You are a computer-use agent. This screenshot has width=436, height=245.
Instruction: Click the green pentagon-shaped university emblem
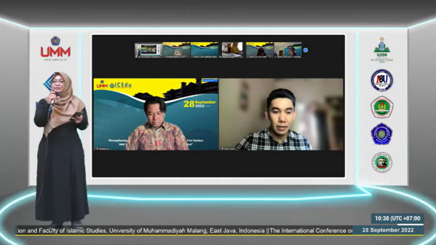pyautogui.click(x=381, y=107)
